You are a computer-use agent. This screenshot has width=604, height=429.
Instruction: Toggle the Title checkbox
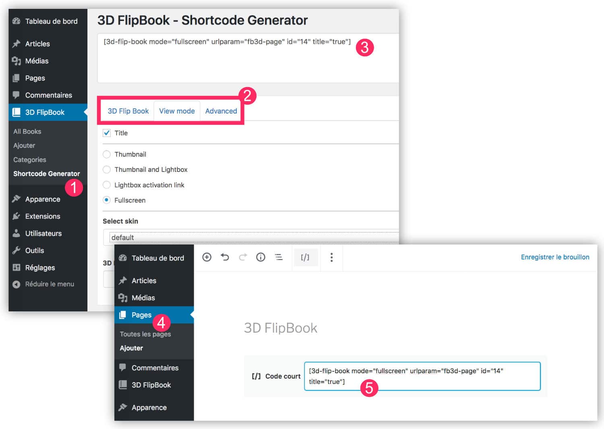tap(107, 133)
